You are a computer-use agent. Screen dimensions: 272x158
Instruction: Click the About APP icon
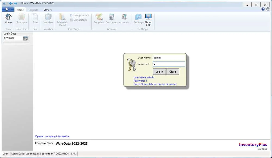pyautogui.click(x=148, y=18)
